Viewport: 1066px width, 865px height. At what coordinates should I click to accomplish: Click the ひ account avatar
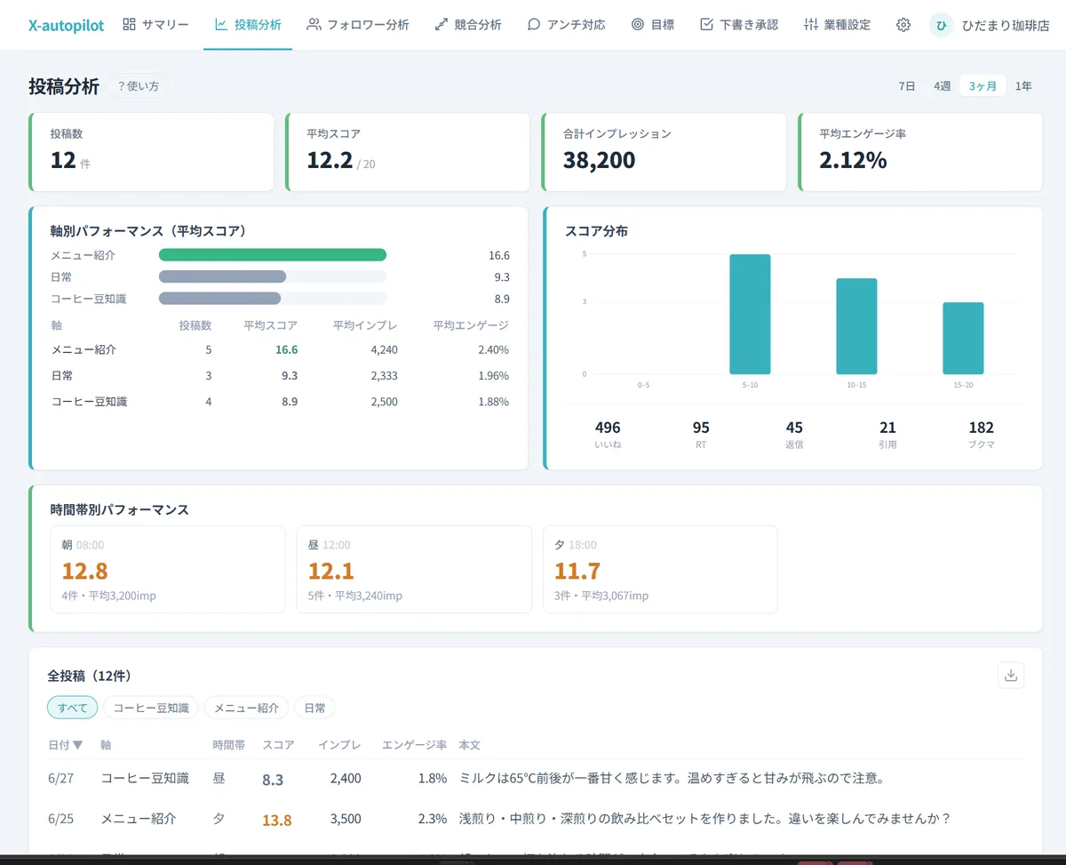(x=942, y=25)
